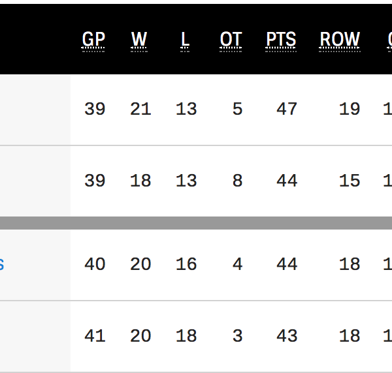The width and height of the screenshot is (392, 373).
Task: Click the 19 ROW value
Action: point(350,109)
